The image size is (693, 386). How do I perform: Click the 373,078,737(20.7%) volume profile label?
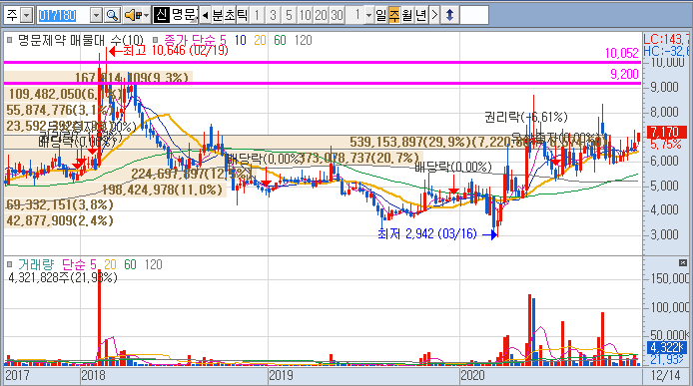click(358, 158)
